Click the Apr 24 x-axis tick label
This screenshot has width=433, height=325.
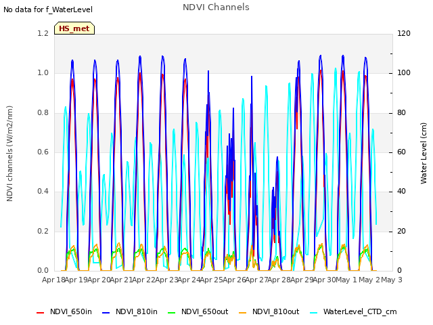point(189,280)
